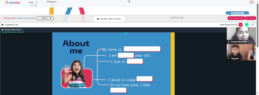Viewport: 259px width, 95px height.
Task: Click the Stop screen sharing label
Action: tap(229, 25)
